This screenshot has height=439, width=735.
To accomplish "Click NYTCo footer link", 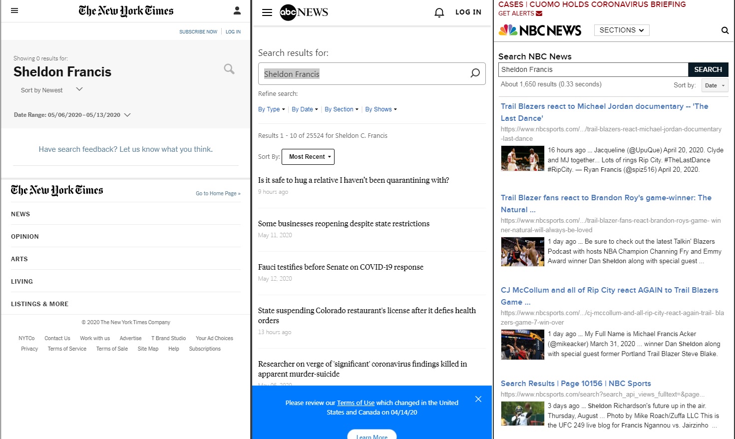I will tap(26, 338).
